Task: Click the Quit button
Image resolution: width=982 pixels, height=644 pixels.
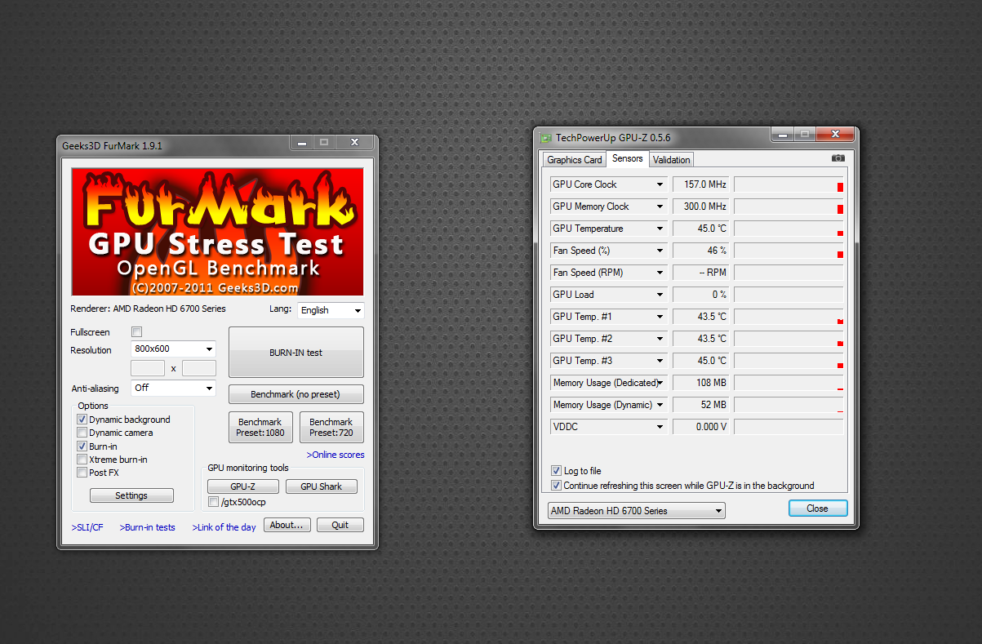Action: coord(340,525)
